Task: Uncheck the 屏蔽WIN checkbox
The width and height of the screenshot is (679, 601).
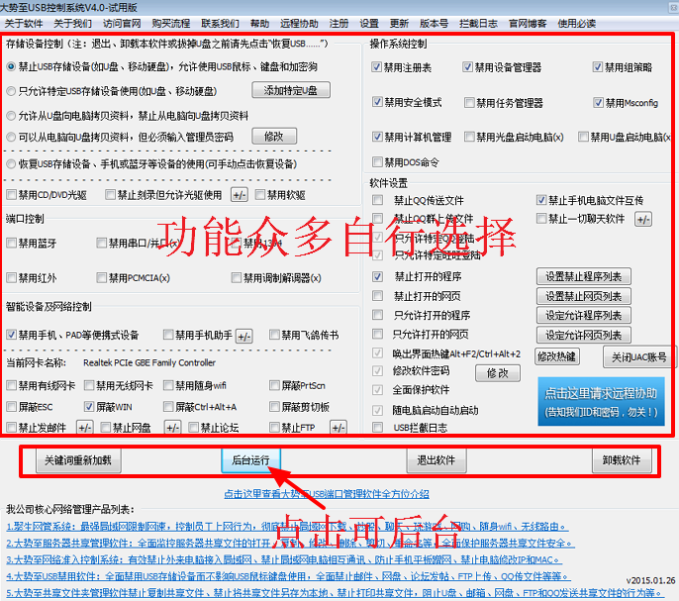Action: coord(89,407)
